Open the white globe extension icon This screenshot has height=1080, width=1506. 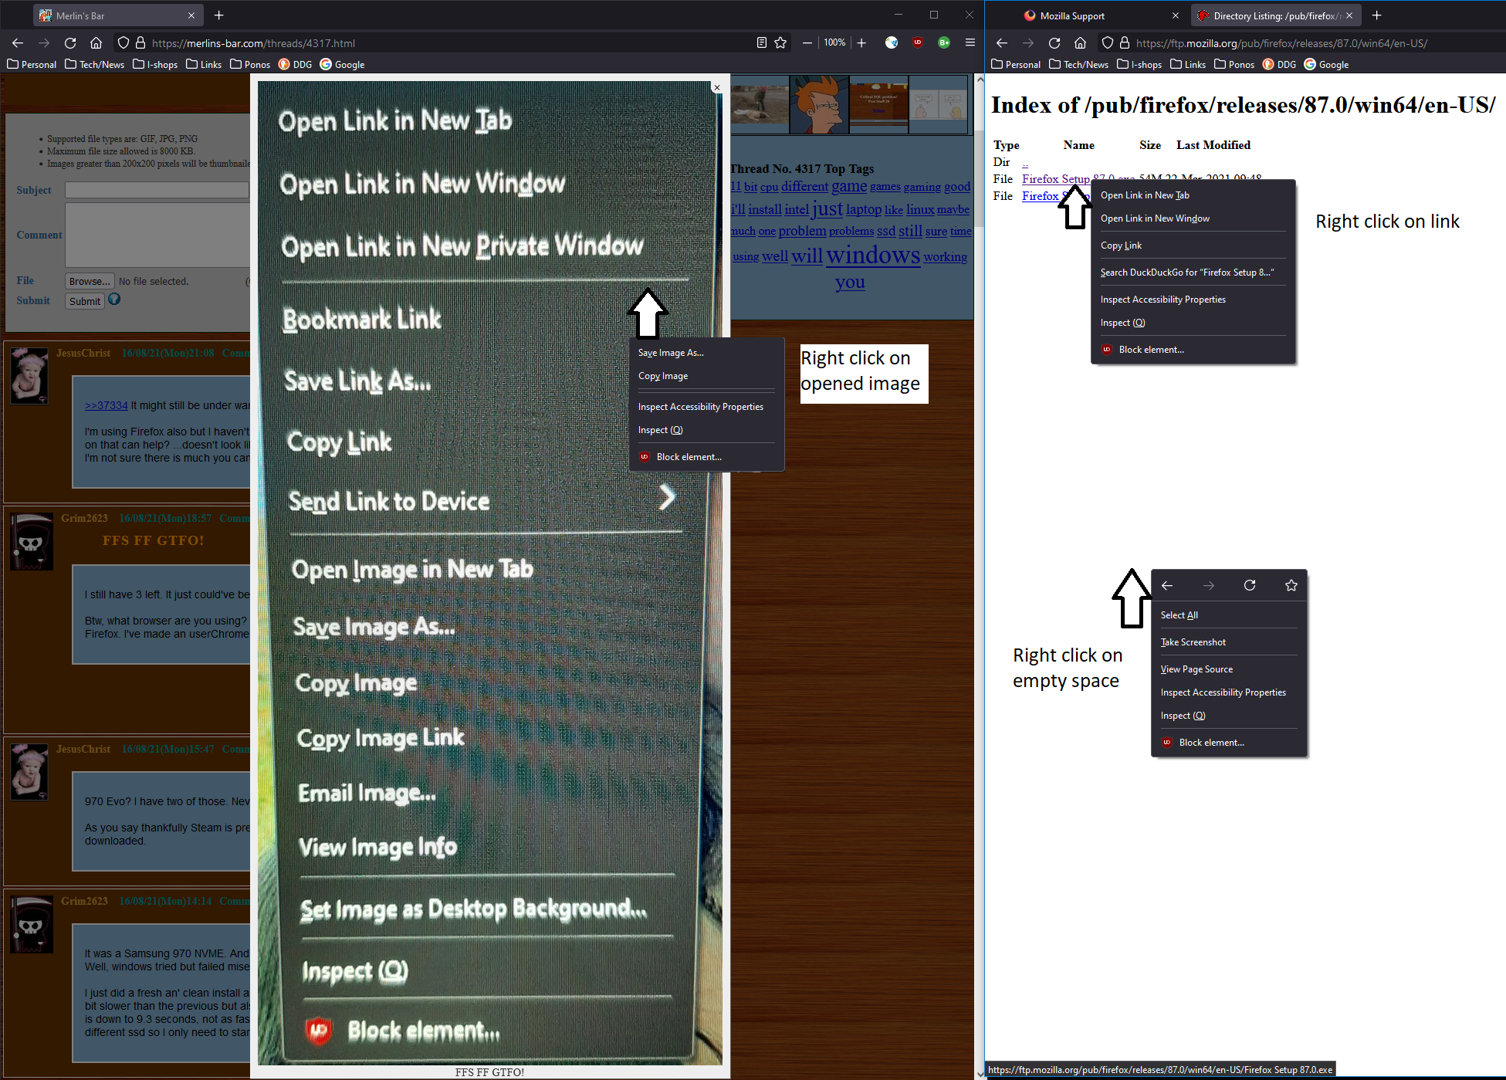(x=892, y=43)
